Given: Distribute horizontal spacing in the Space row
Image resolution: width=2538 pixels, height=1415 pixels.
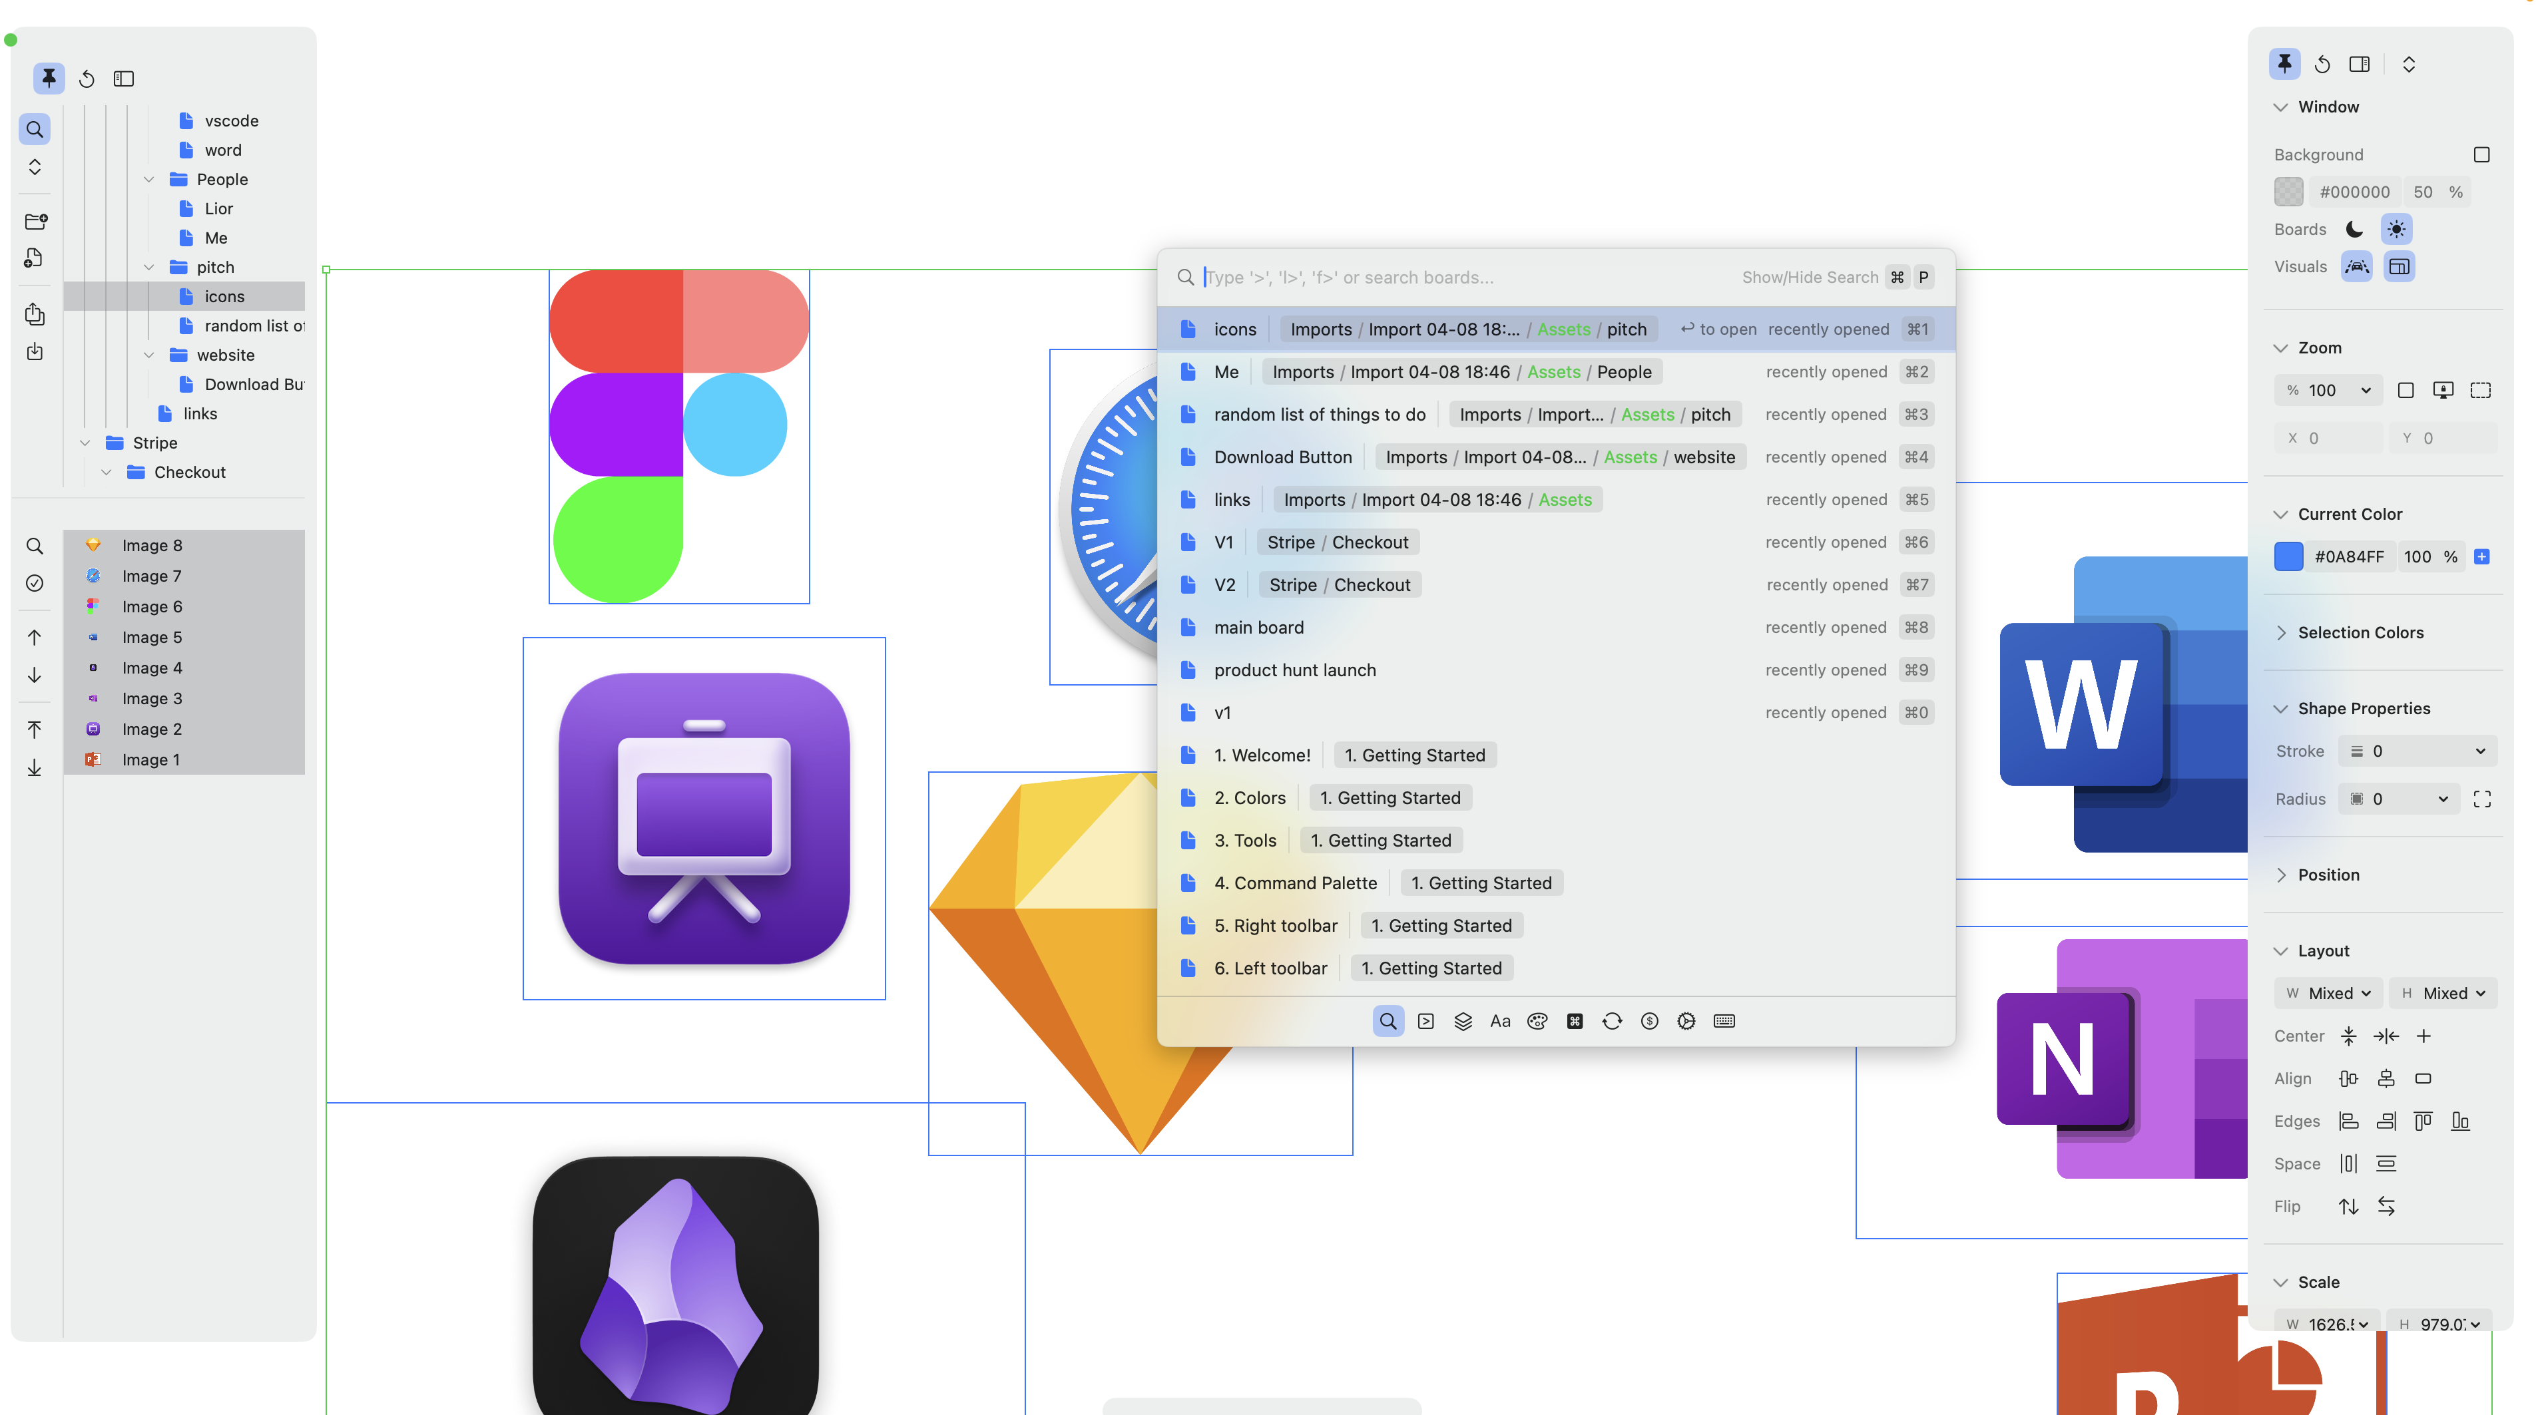Looking at the screenshot, I should (x=2349, y=1164).
